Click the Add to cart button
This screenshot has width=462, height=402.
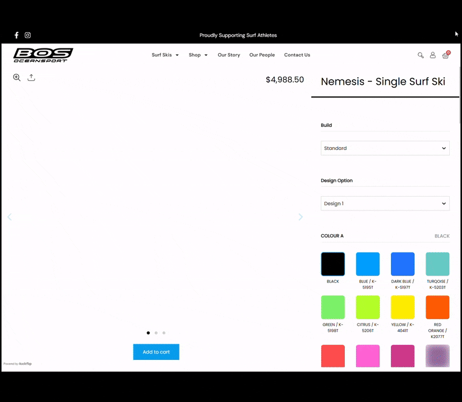coord(156,352)
